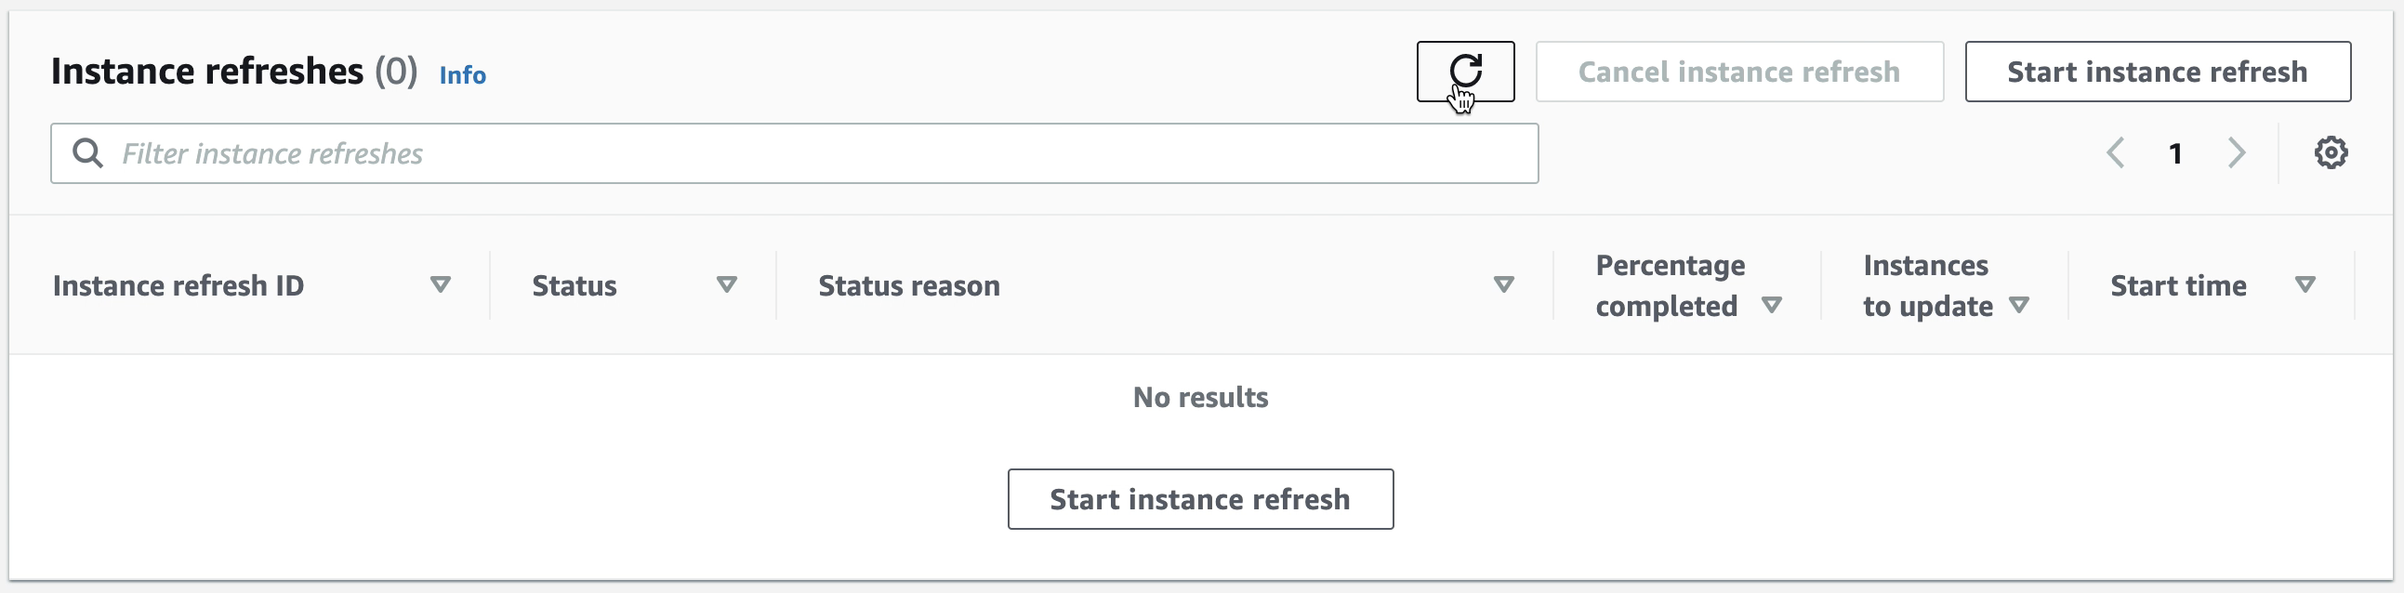Sort by Percentage completed arrow
Image resolution: width=2404 pixels, height=593 pixels.
point(1771,305)
